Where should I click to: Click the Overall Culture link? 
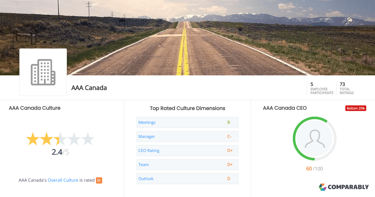(x=63, y=180)
